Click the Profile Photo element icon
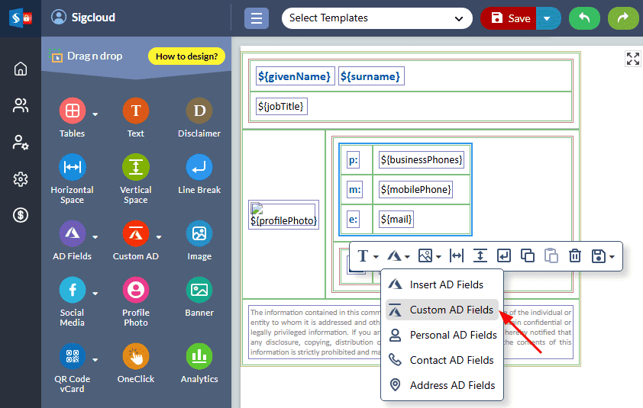The height and width of the screenshot is (408, 643). tap(135, 290)
